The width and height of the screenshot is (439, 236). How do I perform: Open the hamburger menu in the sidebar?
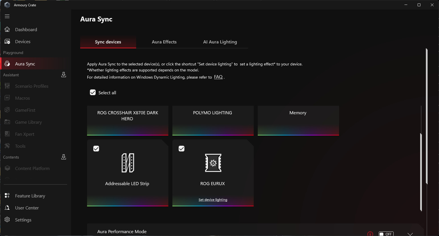click(7, 16)
